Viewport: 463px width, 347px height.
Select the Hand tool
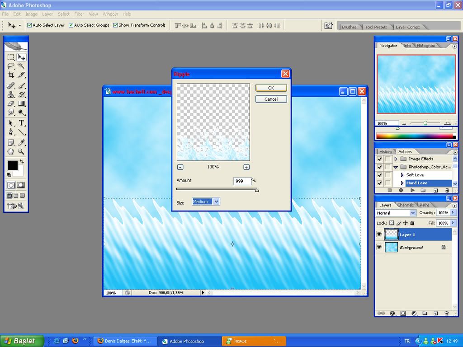point(11,152)
